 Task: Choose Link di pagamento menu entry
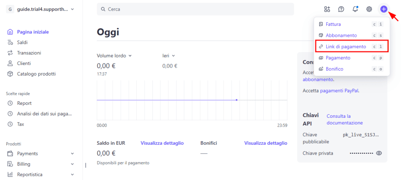352,47
